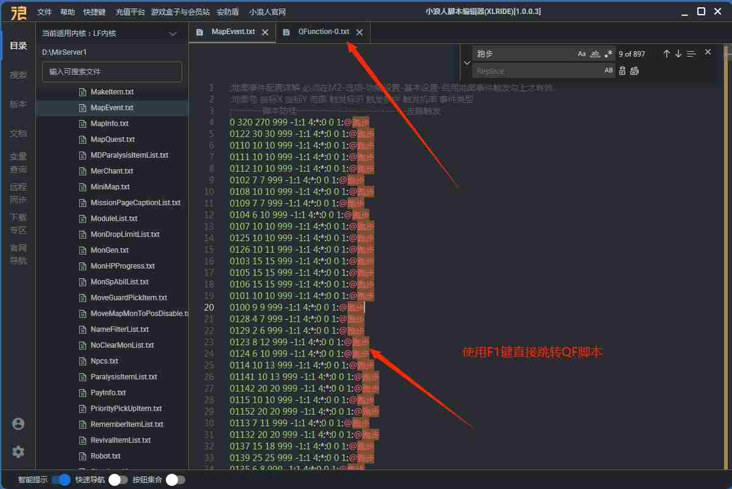This screenshot has width=732, height=489.
Task: Click the Find in Selection icon
Action: [x=691, y=54]
